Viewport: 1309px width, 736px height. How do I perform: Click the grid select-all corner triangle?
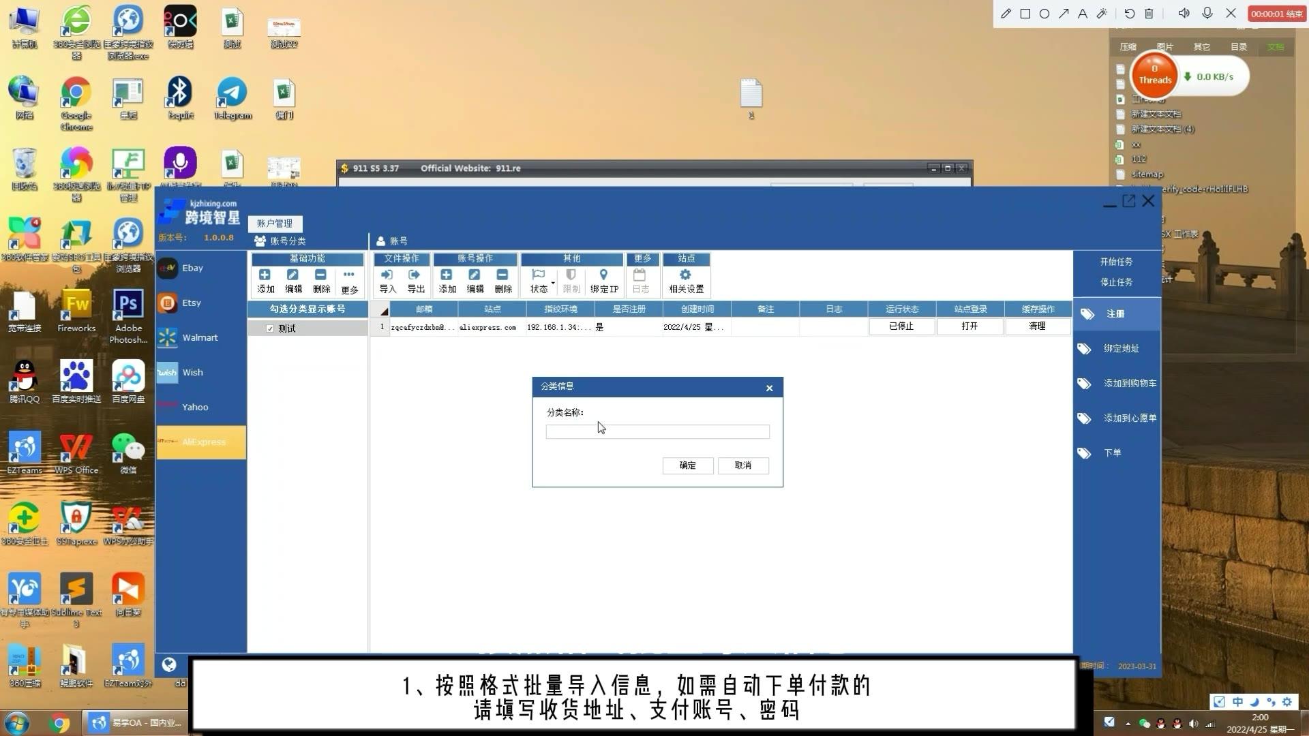tap(384, 311)
